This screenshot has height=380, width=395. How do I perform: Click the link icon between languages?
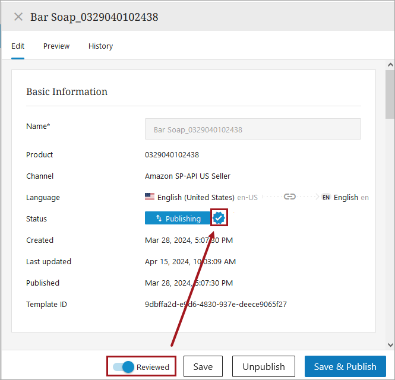(x=289, y=197)
